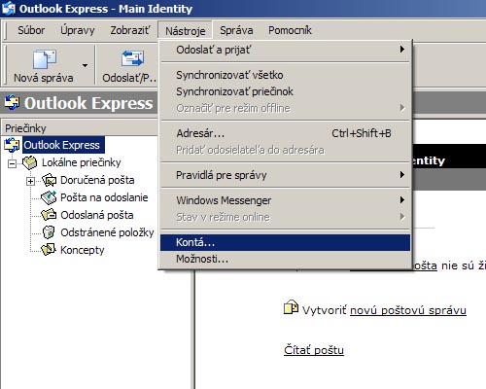The image size is (486, 389).
Task: Click the menu bar grip handle
Action: [x=6, y=30]
